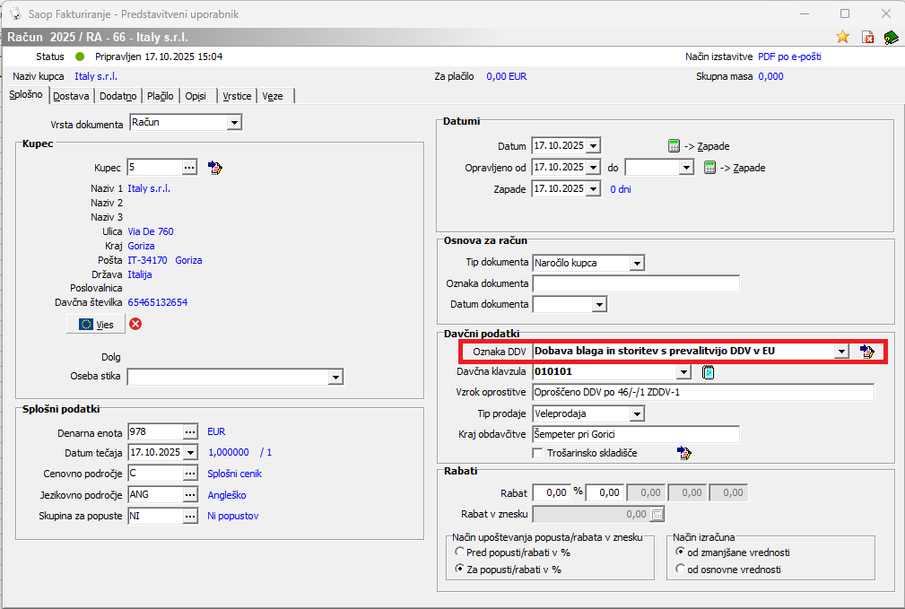Click the Ni popustov text
The width and height of the screenshot is (905, 609).
tap(232, 516)
